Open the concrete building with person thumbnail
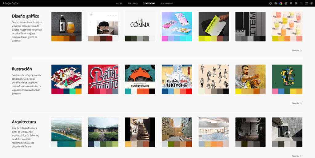Screen dimensions: 315x158 [287, 129]
